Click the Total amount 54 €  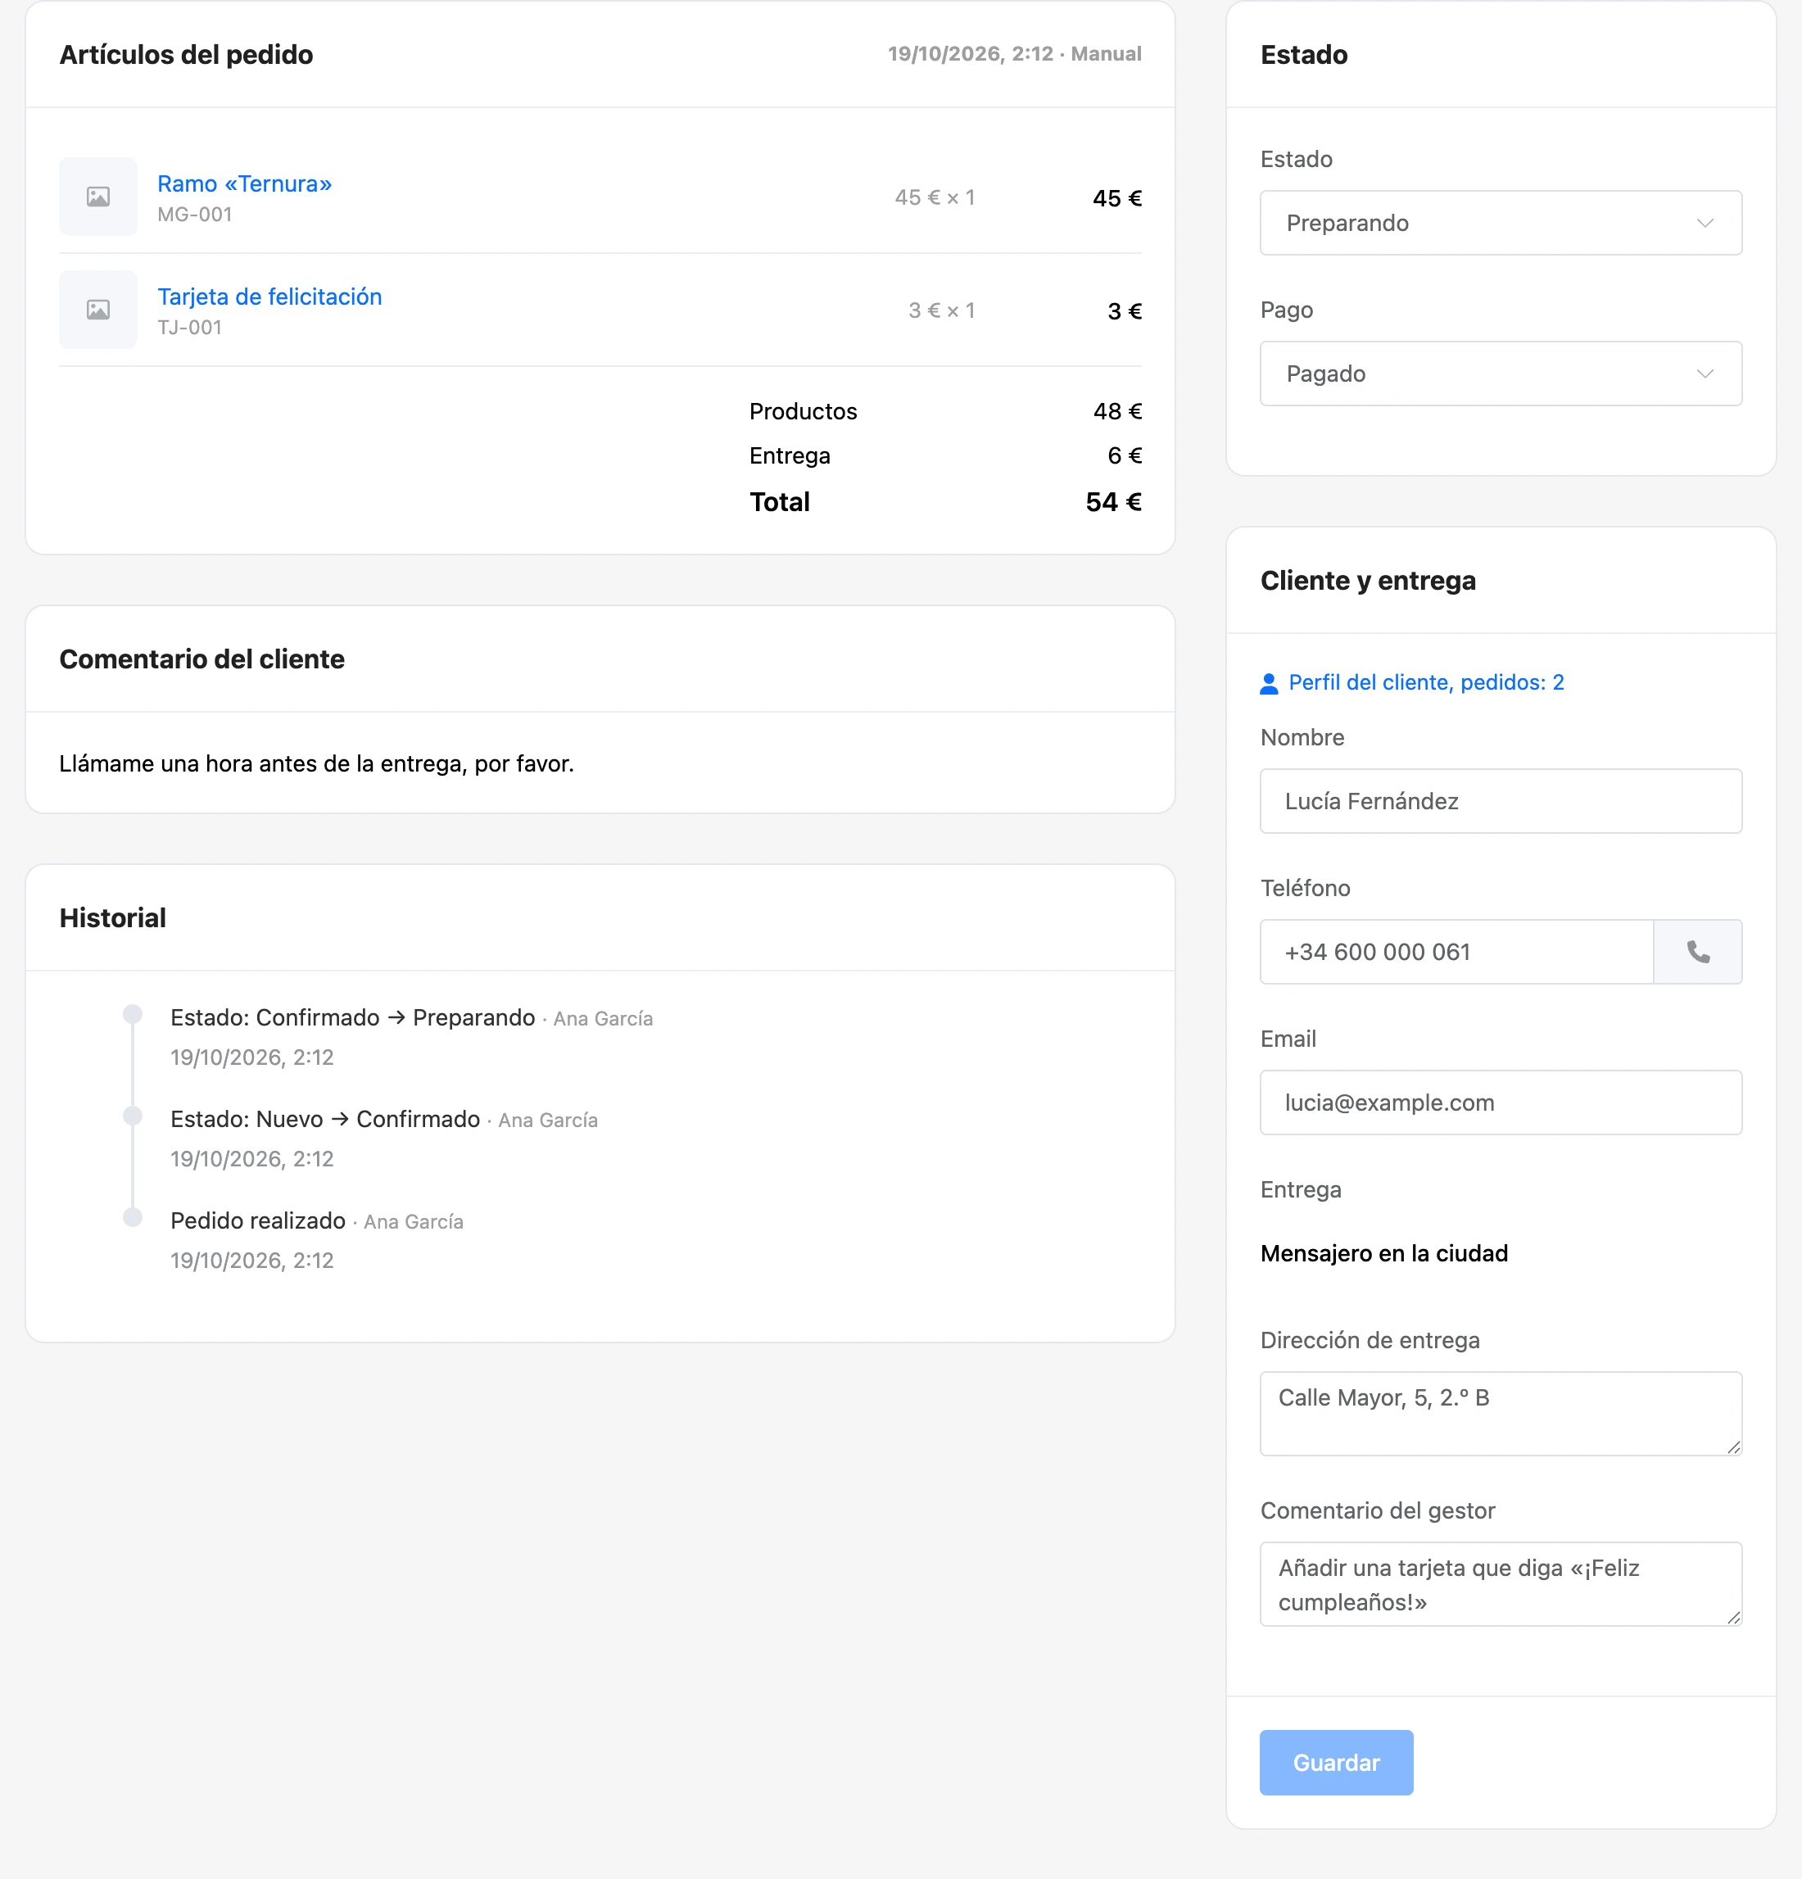point(1113,502)
